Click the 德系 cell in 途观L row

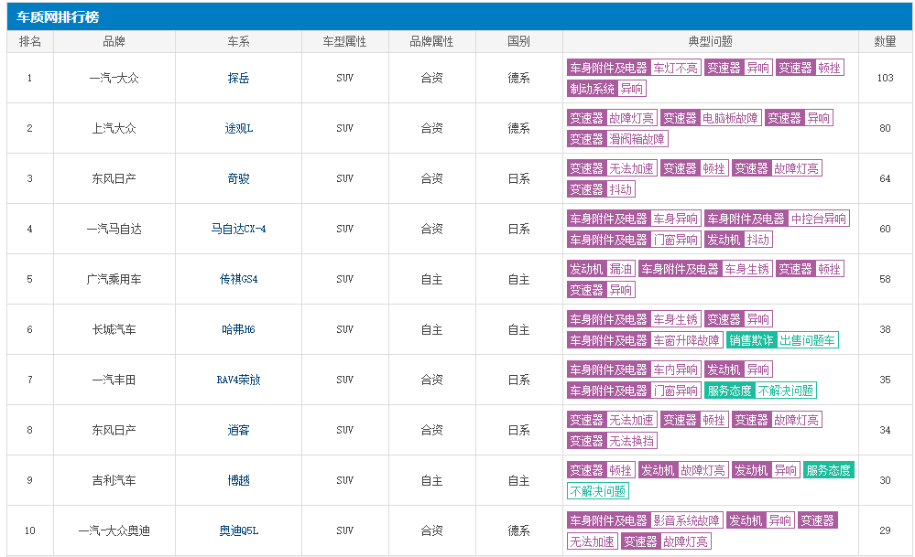pyautogui.click(x=518, y=128)
